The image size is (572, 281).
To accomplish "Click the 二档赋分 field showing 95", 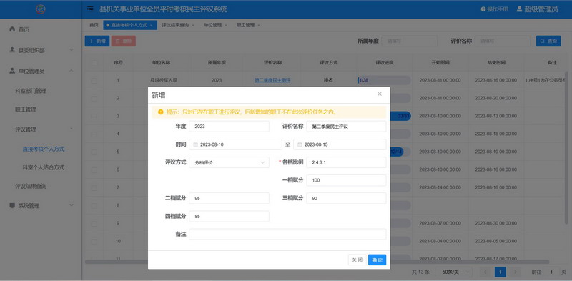I will click(x=229, y=198).
